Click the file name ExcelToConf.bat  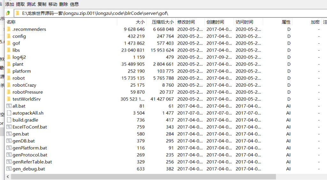pyautogui.click(x=30, y=127)
